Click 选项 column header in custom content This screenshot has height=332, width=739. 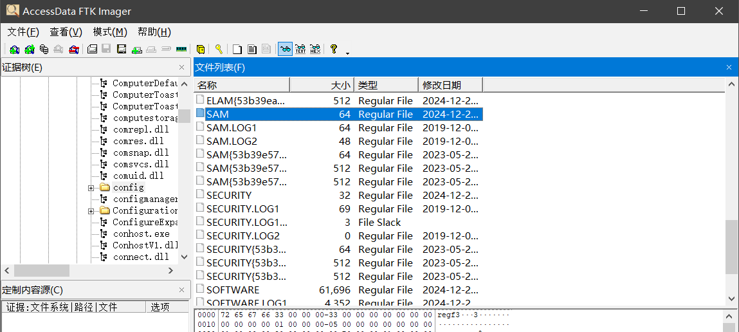[167, 308]
